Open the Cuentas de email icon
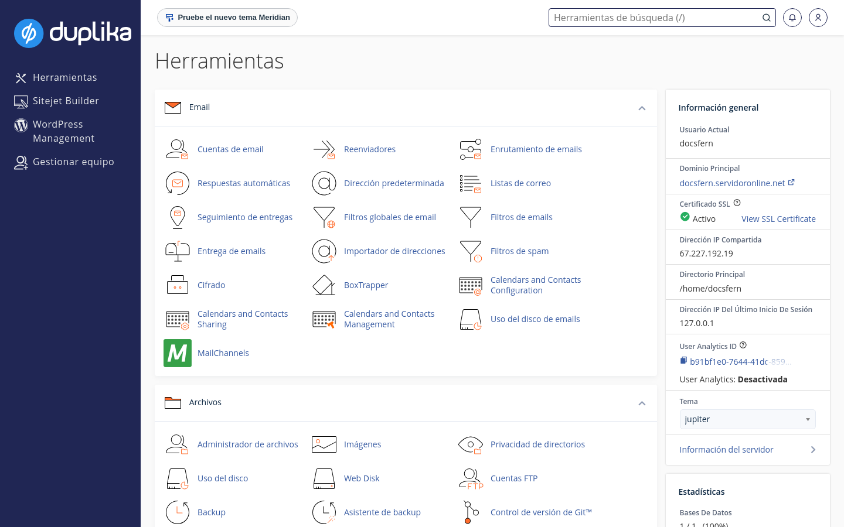The height and width of the screenshot is (527, 844). (177, 149)
